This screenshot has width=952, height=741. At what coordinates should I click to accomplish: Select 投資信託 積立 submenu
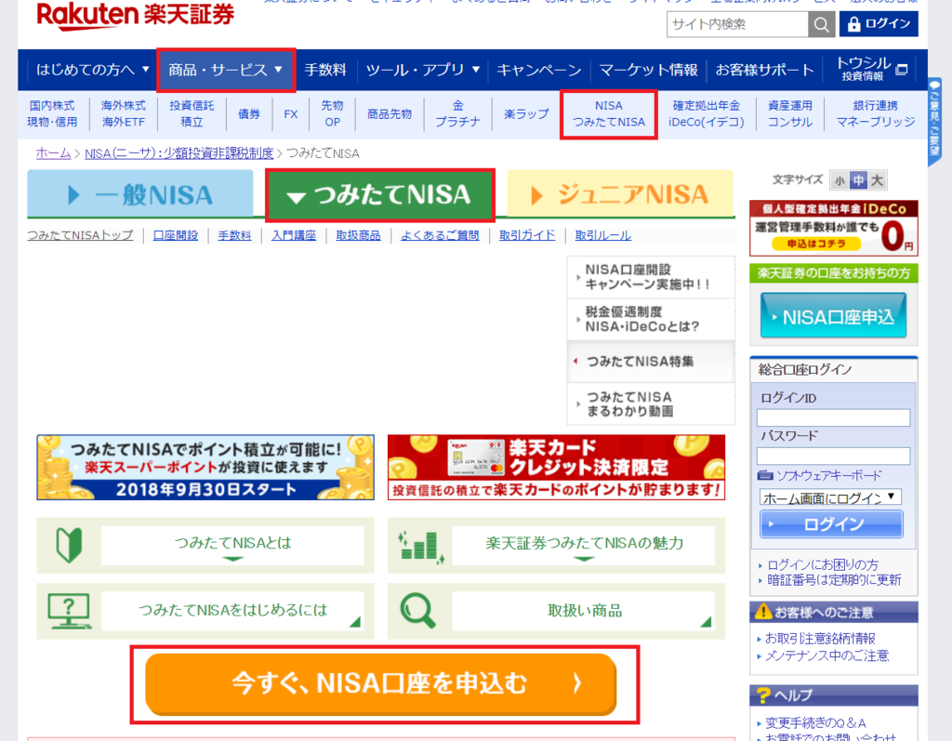(192, 113)
